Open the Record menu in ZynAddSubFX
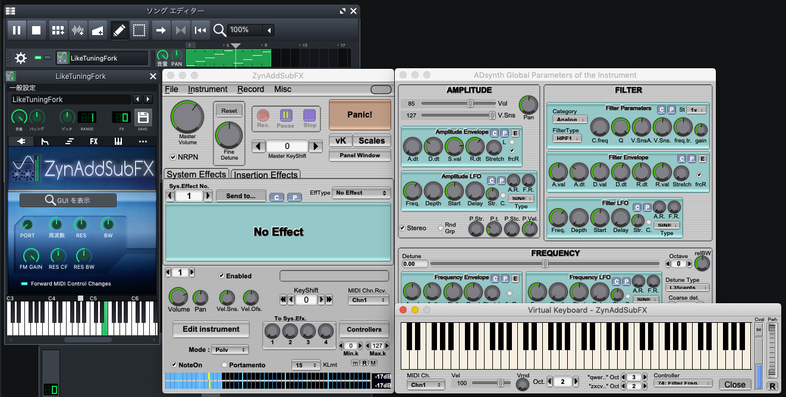The image size is (786, 397). point(250,89)
